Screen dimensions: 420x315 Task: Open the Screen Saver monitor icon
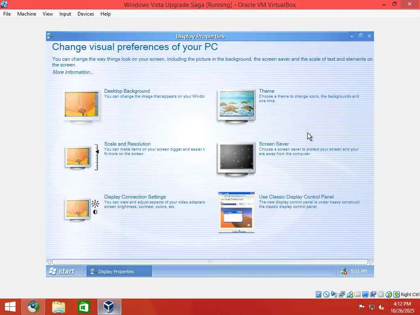(236, 160)
